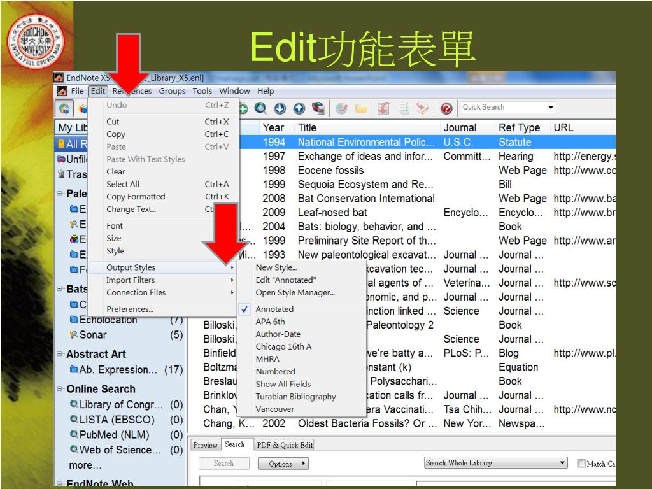The width and height of the screenshot is (652, 489).
Task: Sort references by the Ref Type column header
Action: (x=520, y=127)
